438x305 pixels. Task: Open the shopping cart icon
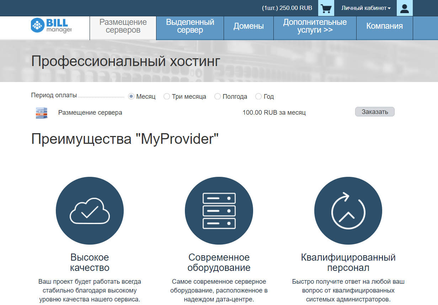coord(326,8)
